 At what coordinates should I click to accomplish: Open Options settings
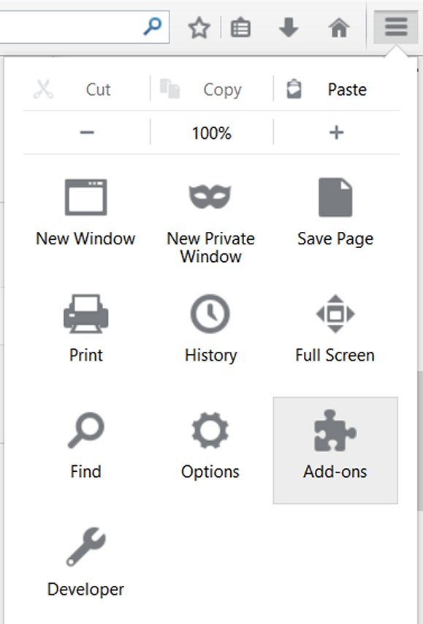210,446
